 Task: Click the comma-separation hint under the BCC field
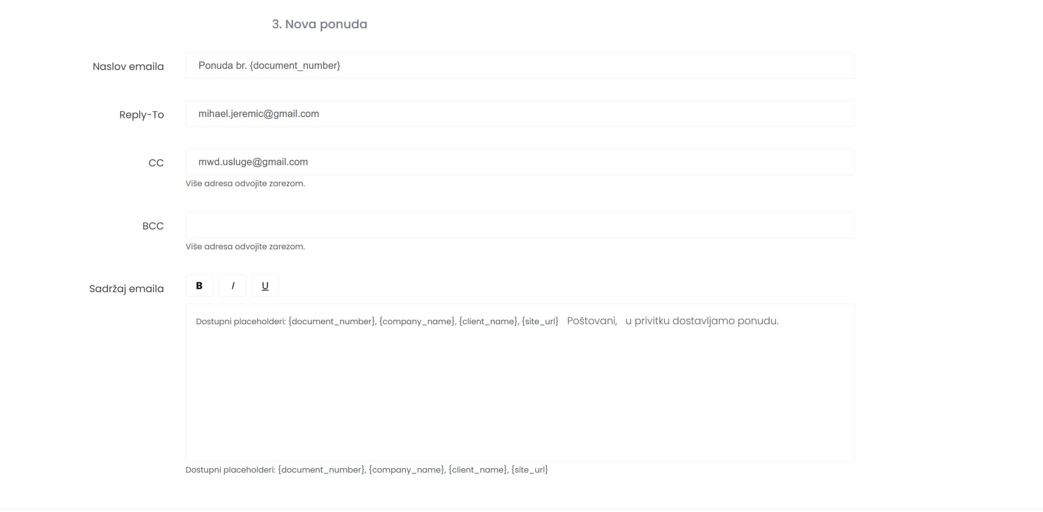(x=245, y=246)
